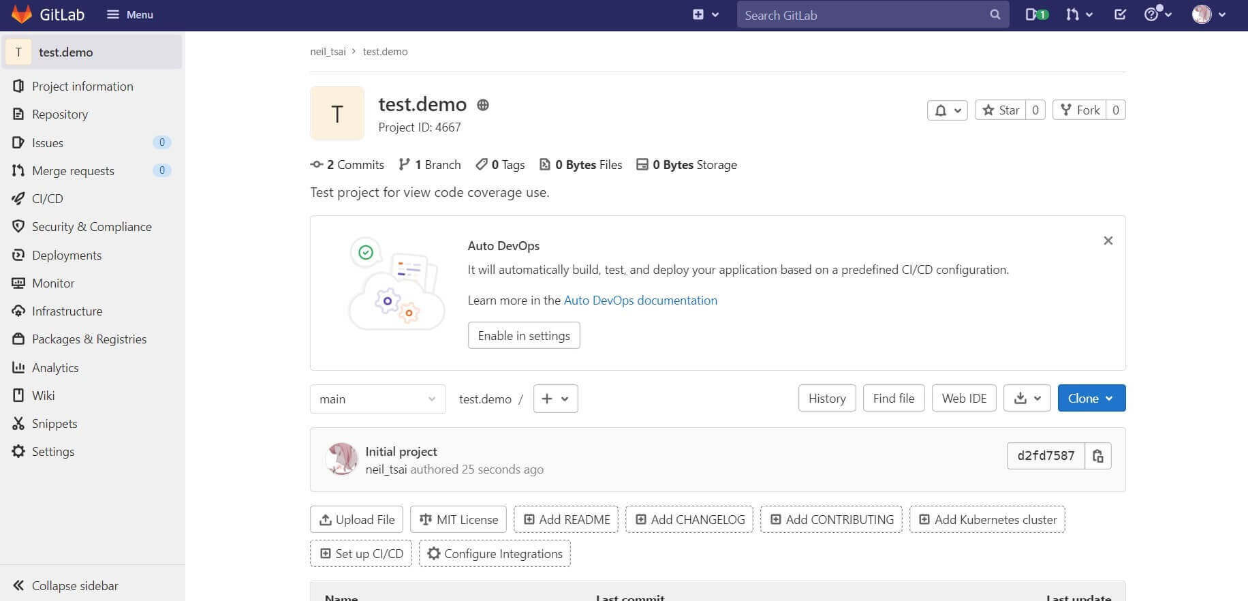Open the fork count 0
This screenshot has height=601, width=1248.
click(x=1115, y=110)
